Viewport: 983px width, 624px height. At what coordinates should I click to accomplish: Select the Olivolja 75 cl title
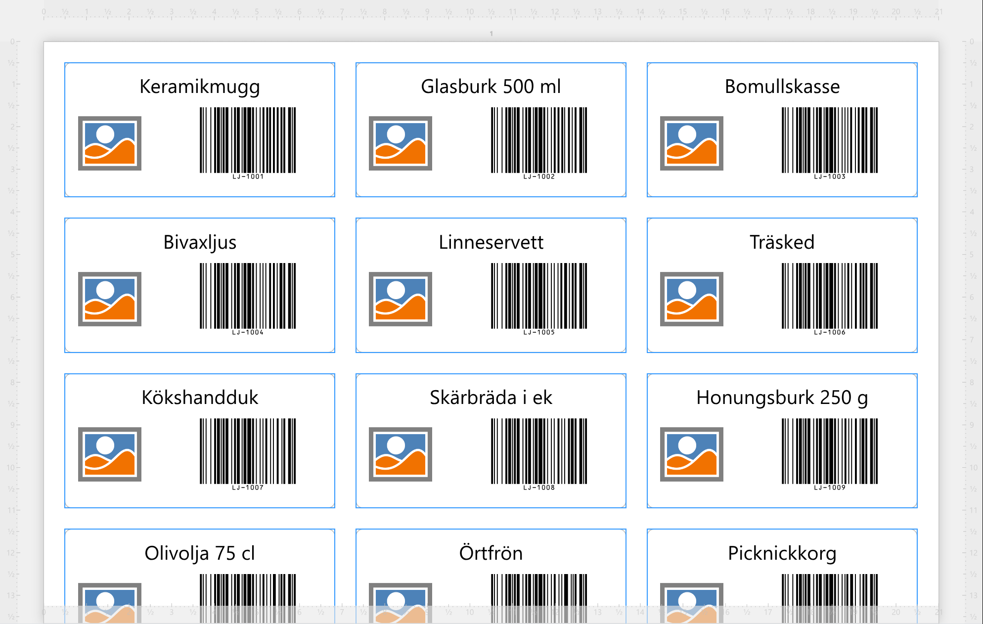tap(200, 554)
